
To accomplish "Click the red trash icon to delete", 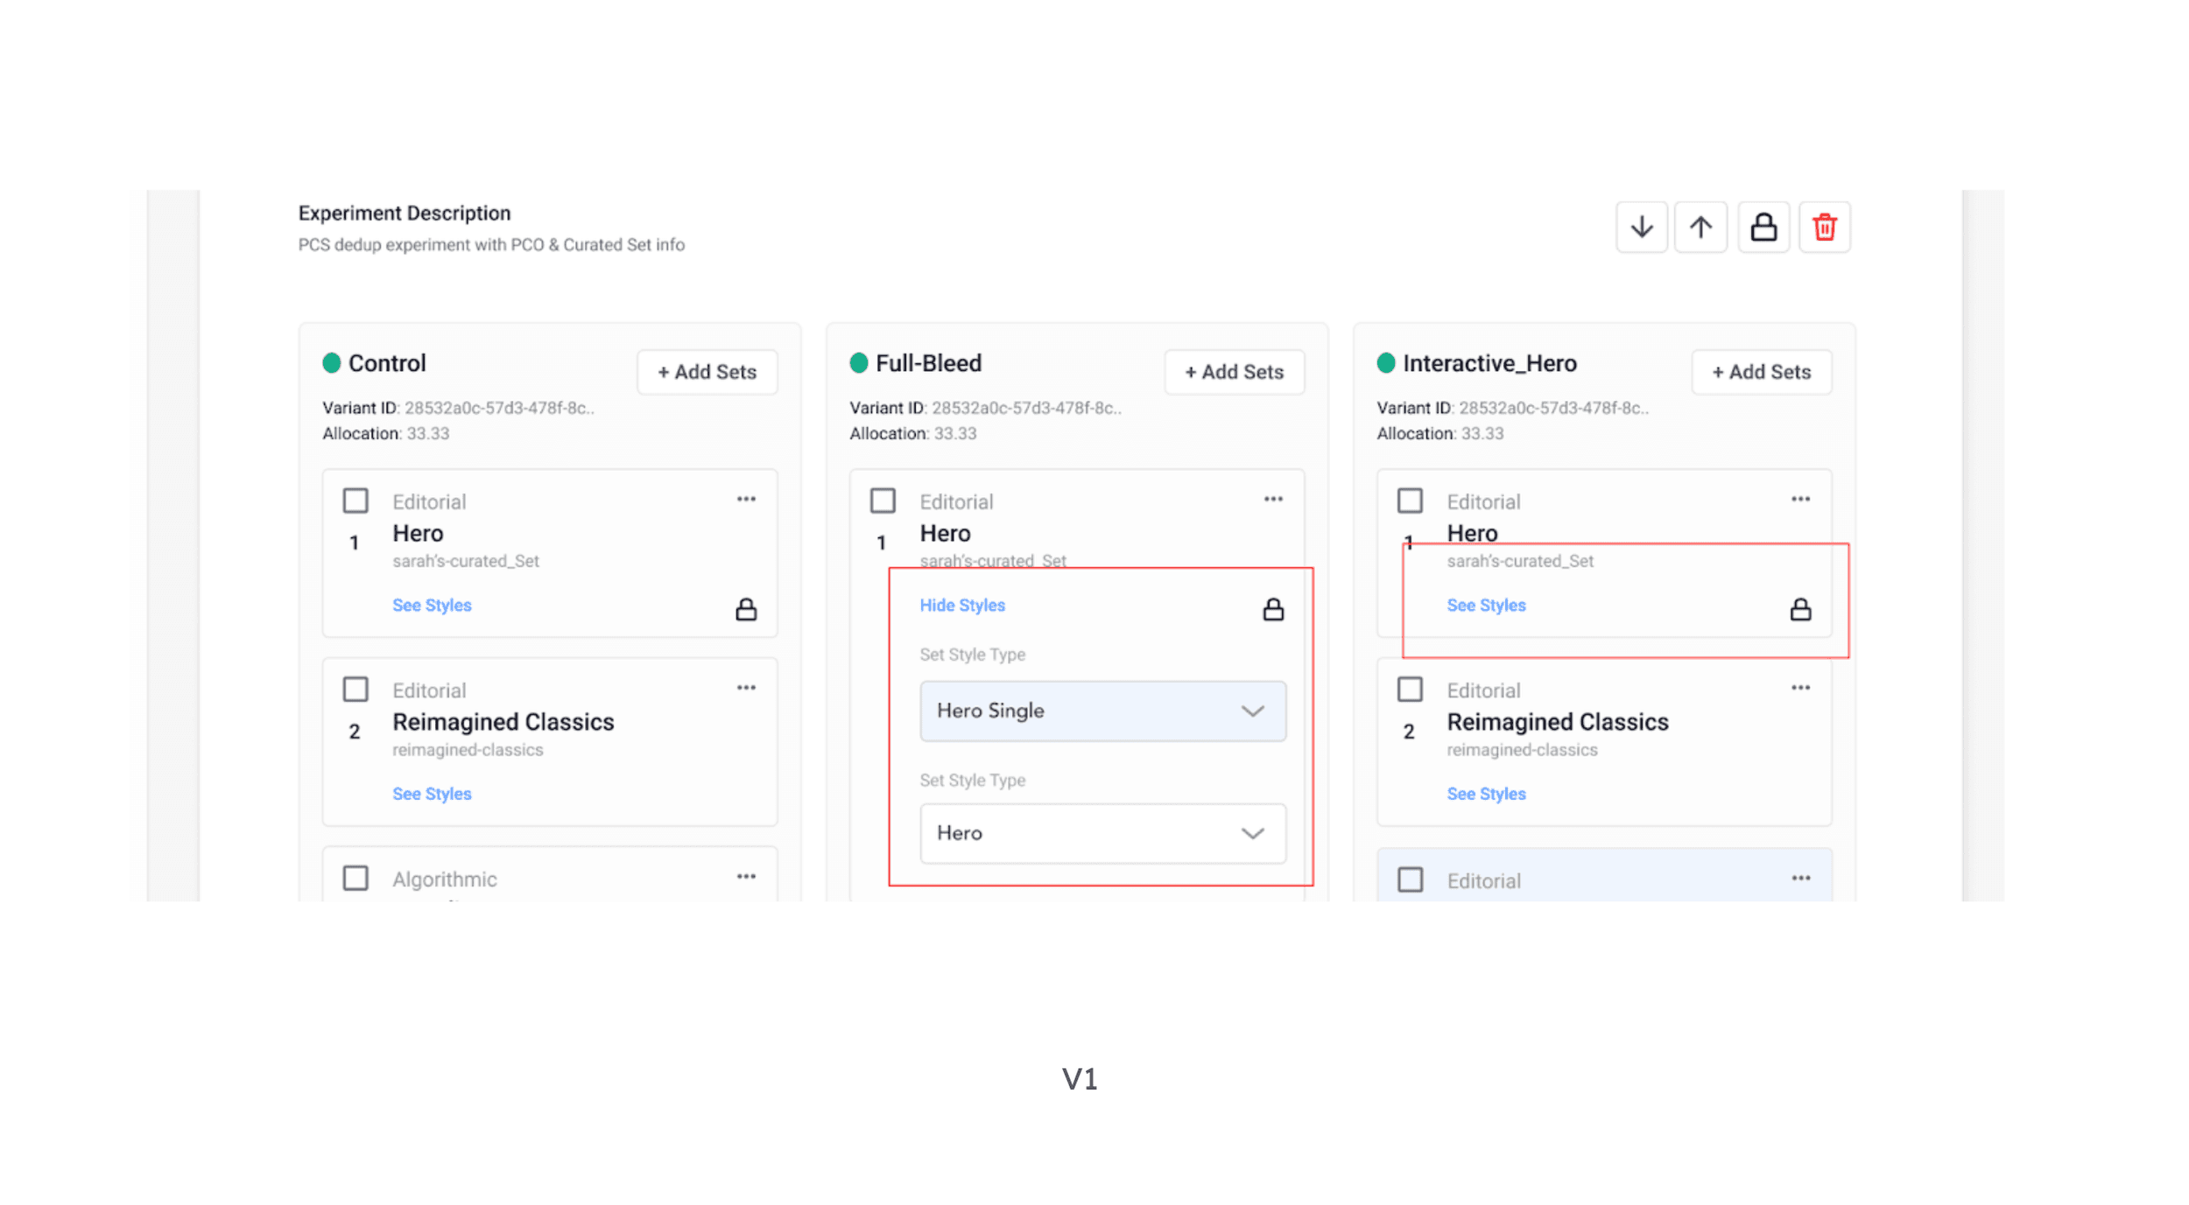I will (x=1825, y=226).
